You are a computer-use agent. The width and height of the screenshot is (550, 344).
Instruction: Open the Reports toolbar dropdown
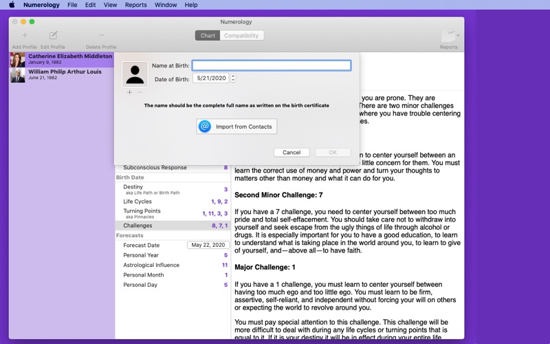click(x=450, y=36)
